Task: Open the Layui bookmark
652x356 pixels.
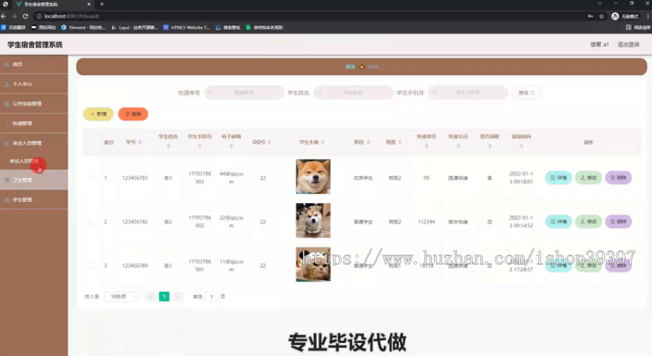Action: tap(135, 27)
